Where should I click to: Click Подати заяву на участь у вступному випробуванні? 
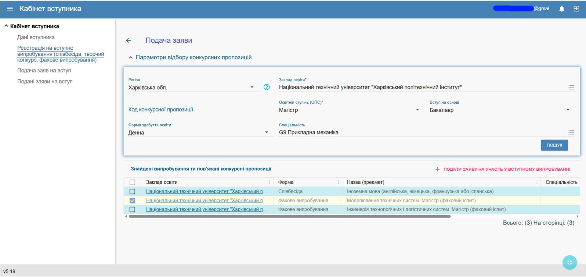click(x=503, y=169)
